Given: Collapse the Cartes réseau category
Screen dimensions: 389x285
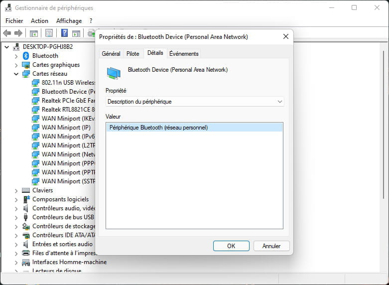Looking at the screenshot, I should pyautogui.click(x=16, y=74).
